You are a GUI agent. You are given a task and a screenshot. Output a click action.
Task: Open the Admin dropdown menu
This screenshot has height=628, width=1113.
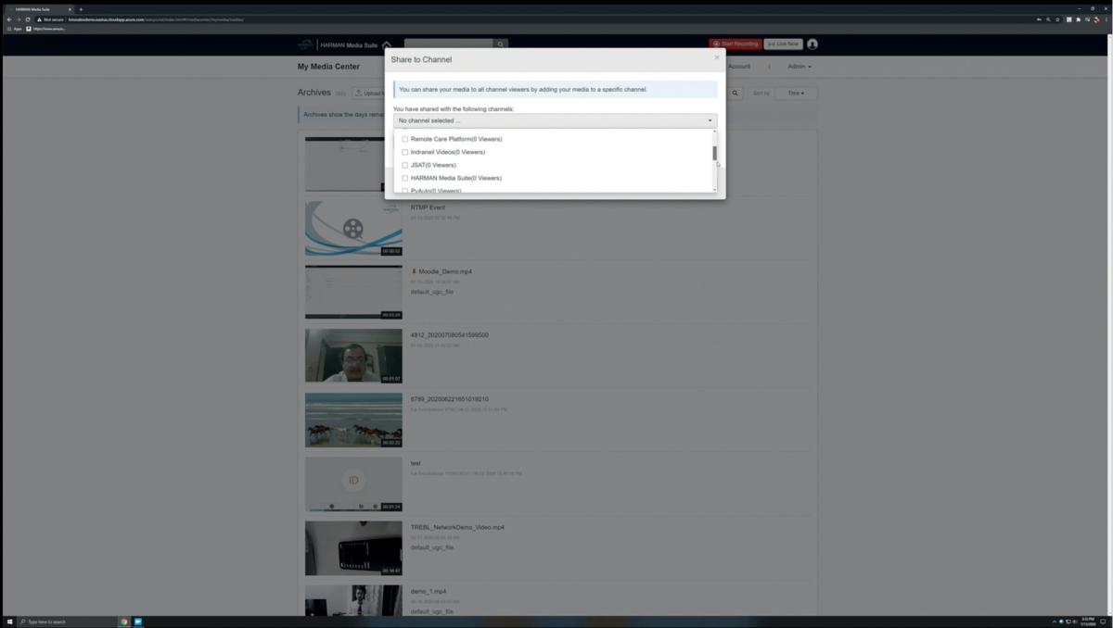(x=800, y=67)
